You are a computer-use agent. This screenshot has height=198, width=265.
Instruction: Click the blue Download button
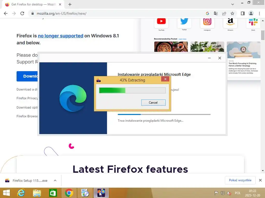pyautogui.click(x=27, y=76)
